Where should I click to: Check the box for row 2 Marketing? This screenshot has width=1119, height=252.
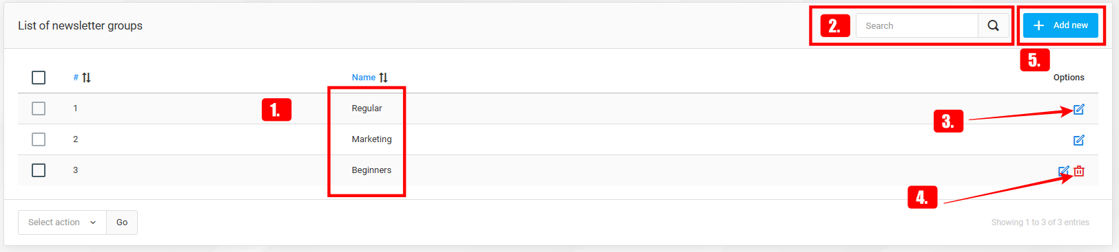click(39, 139)
